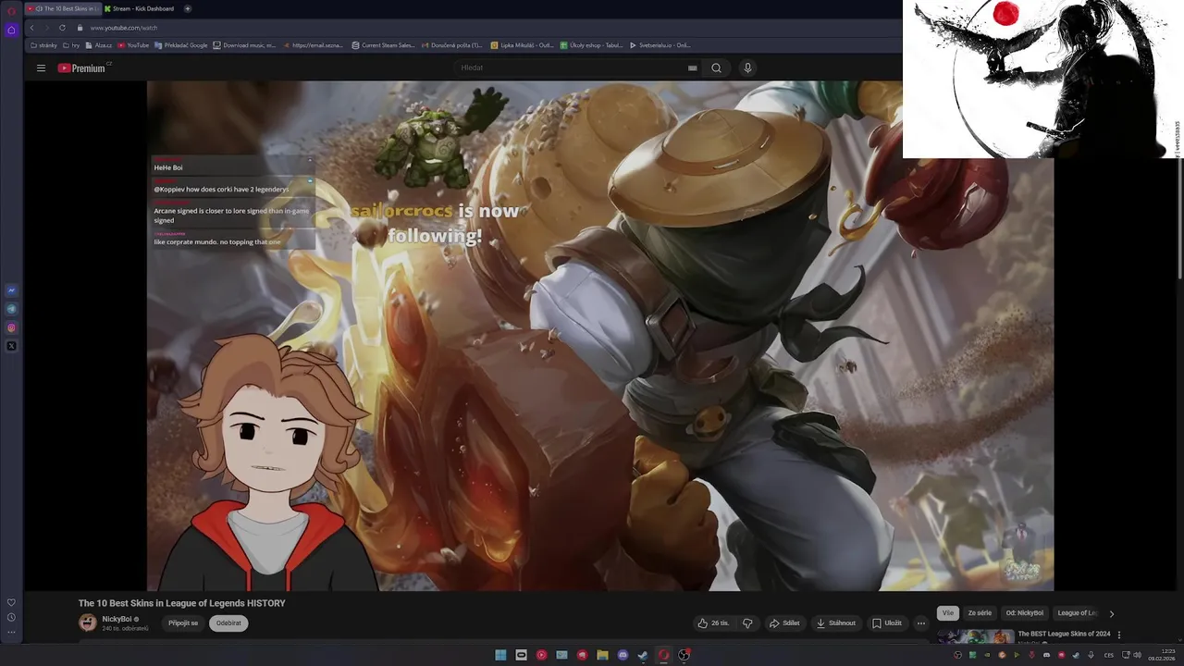Open sidebar bookmarks heart icon
The width and height of the screenshot is (1184, 666).
[x=11, y=602]
